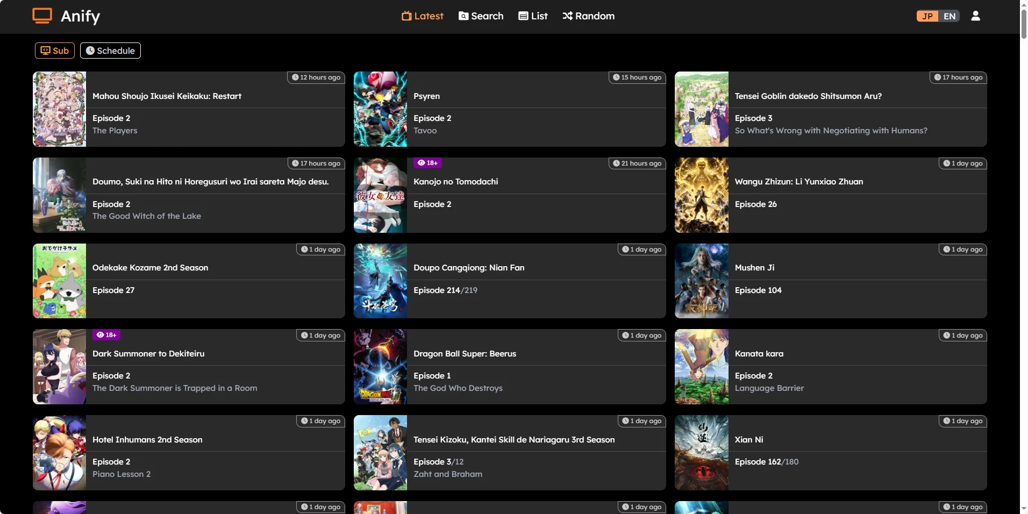Select Tensei Goblin dakedo Shitsumon Aru? title
This screenshot has width=1028, height=514.
click(808, 96)
